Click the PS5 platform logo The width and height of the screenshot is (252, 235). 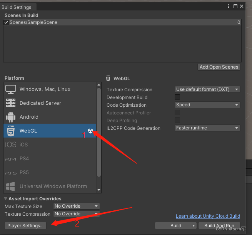tap(11, 173)
